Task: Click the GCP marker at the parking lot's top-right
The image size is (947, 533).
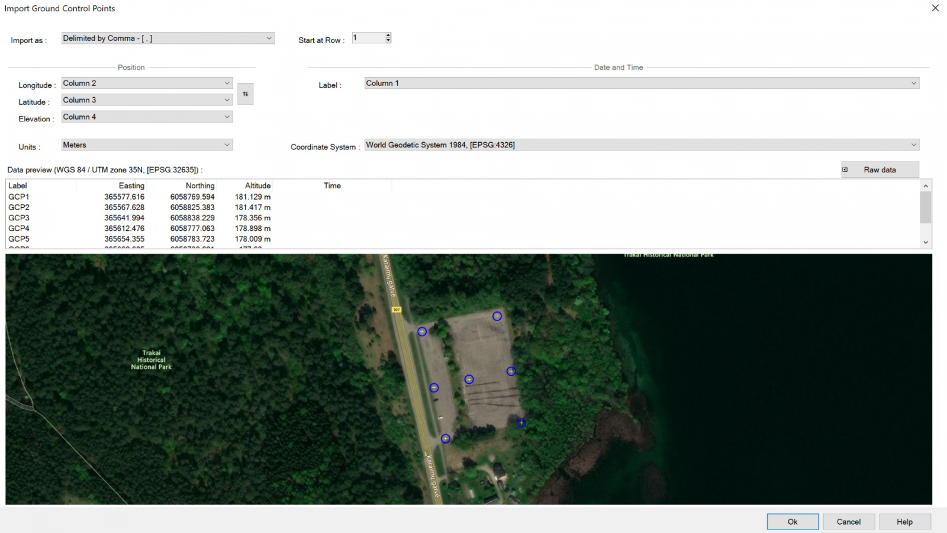Action: point(497,316)
